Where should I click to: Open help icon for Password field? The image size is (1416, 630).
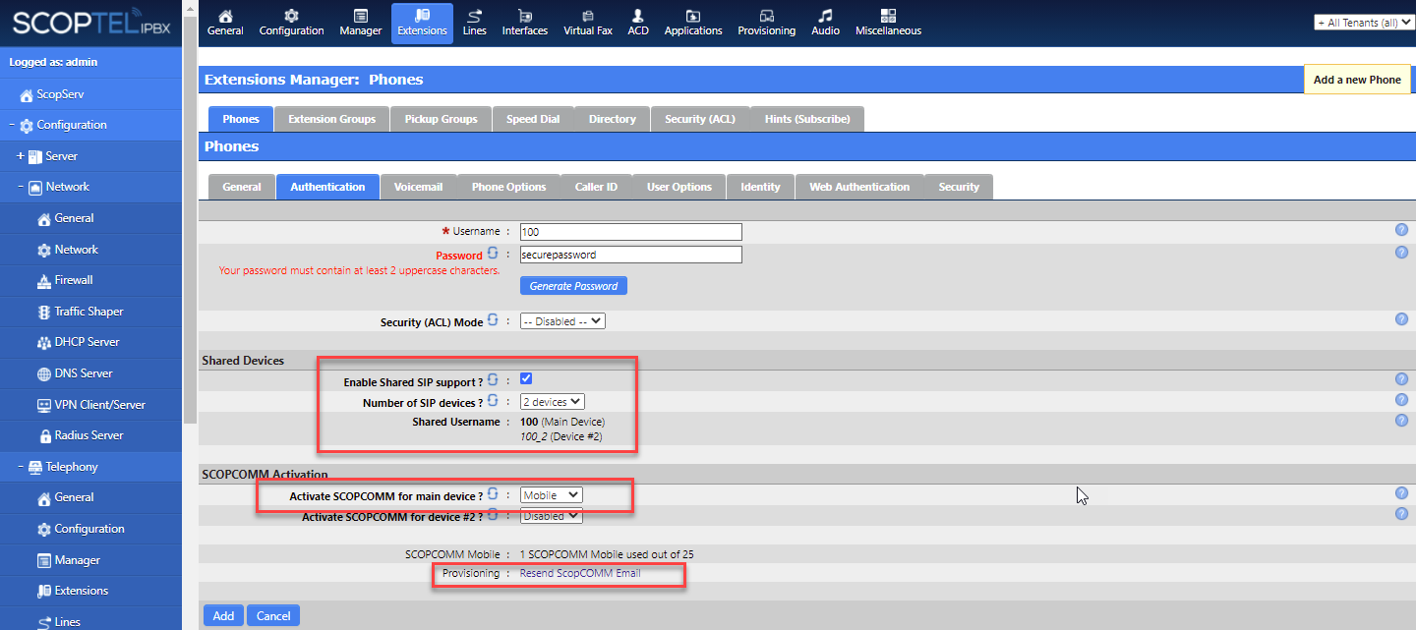point(1401,253)
